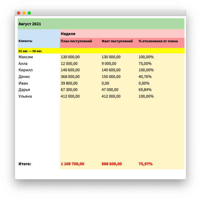
Task: Select Кирилл's planned receipts cell
Action: (70, 70)
